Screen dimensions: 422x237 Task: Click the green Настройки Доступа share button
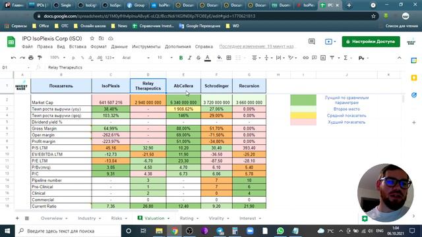click(371, 41)
